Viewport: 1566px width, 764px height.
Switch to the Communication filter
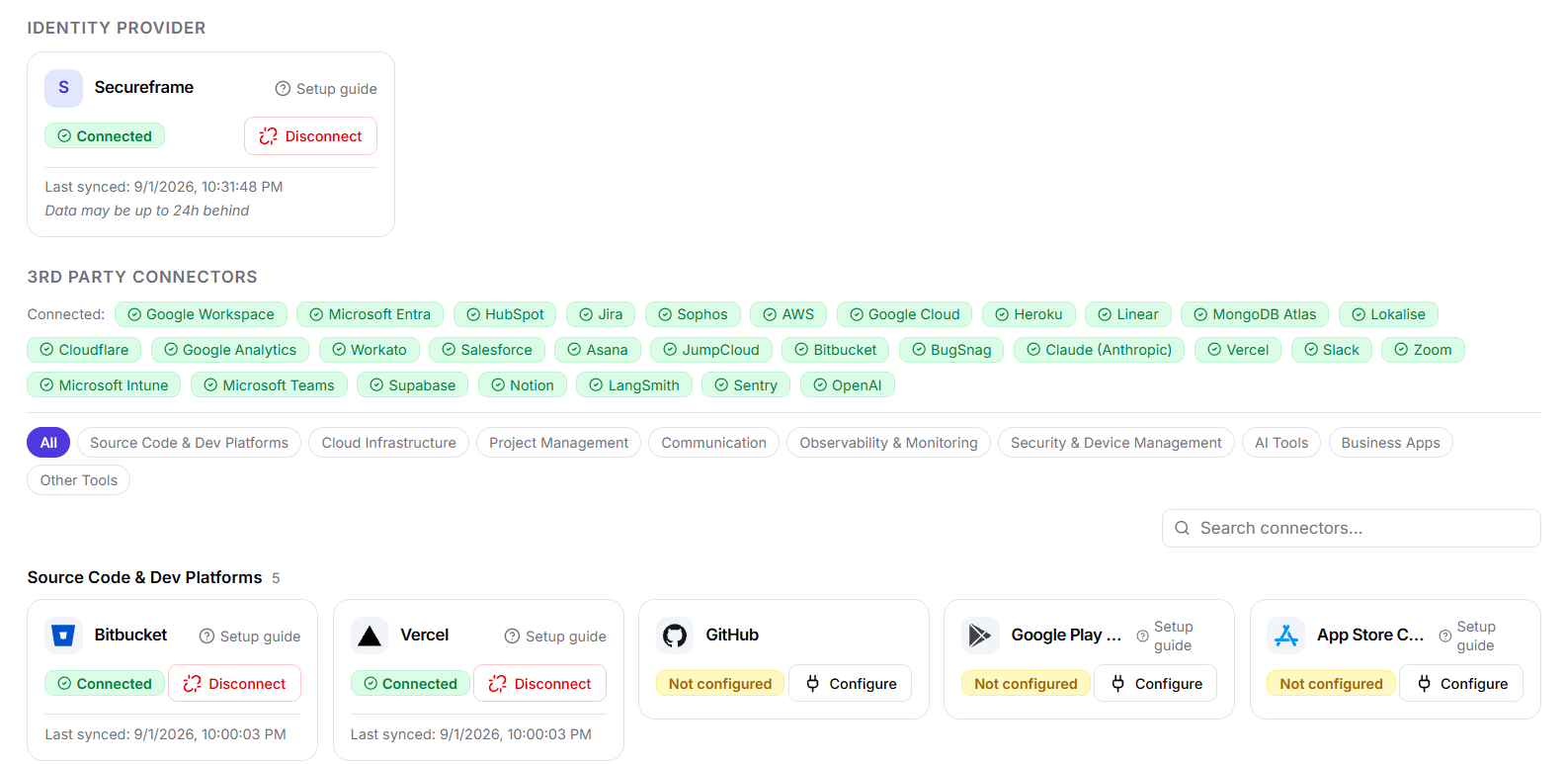tap(713, 443)
